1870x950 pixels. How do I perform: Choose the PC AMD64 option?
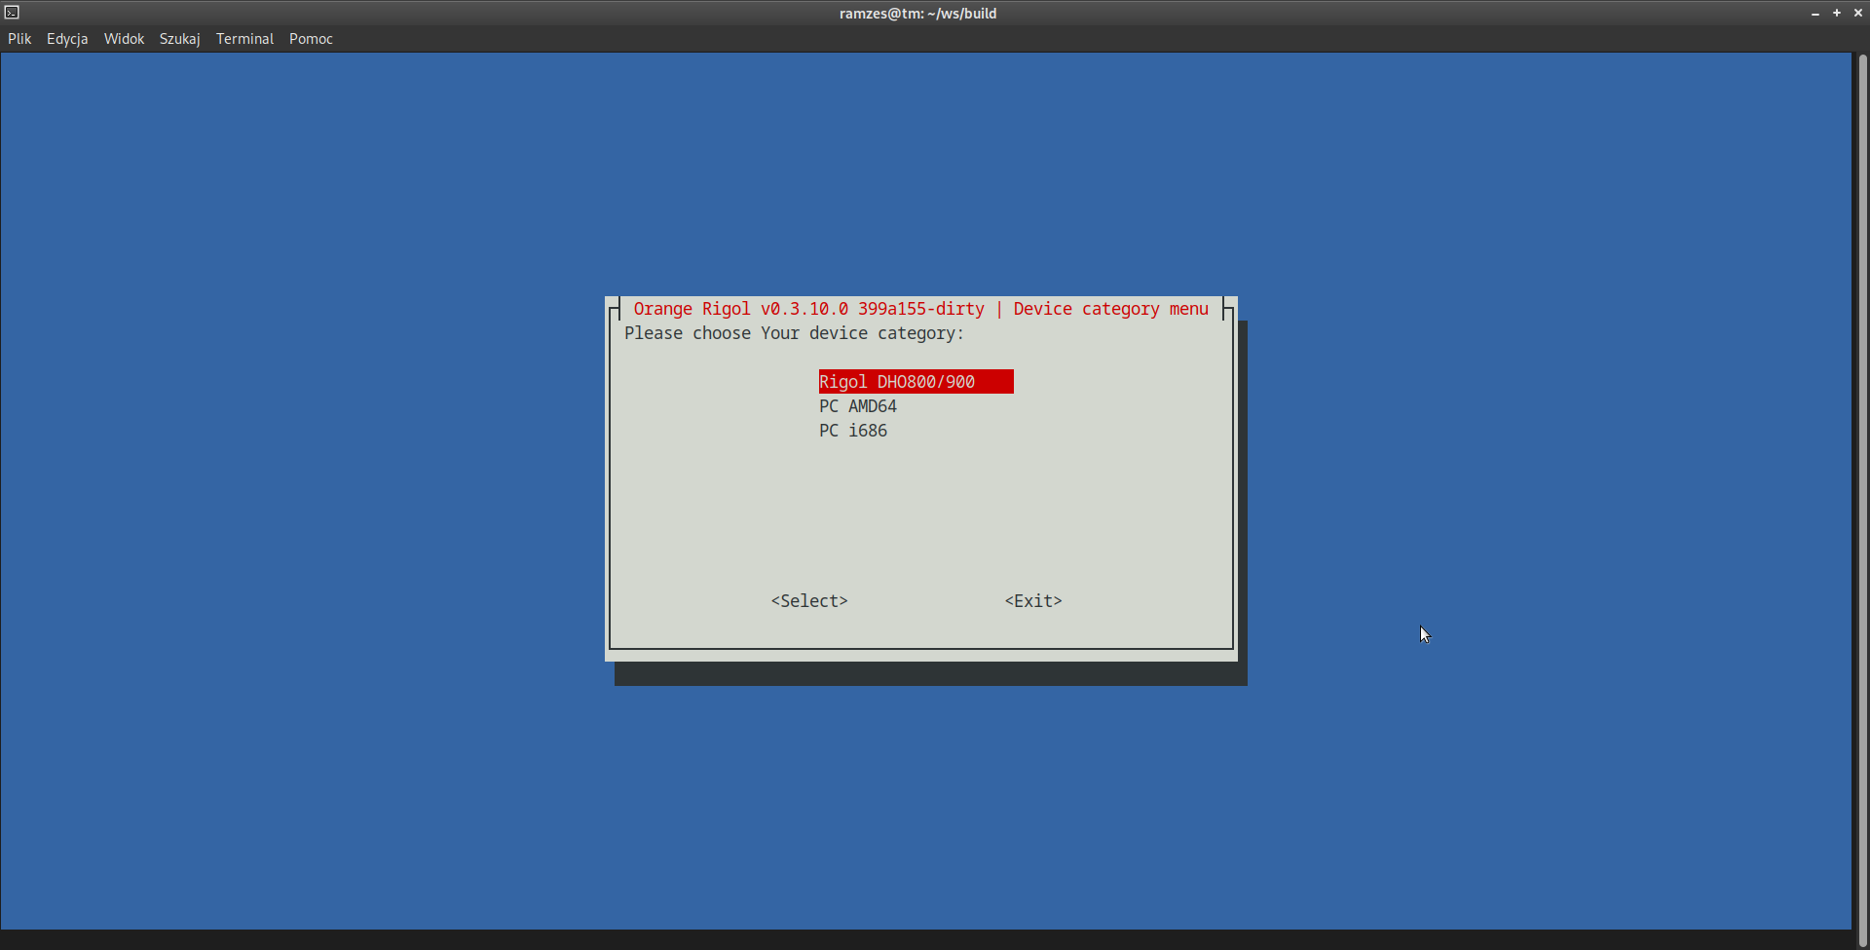tap(858, 406)
